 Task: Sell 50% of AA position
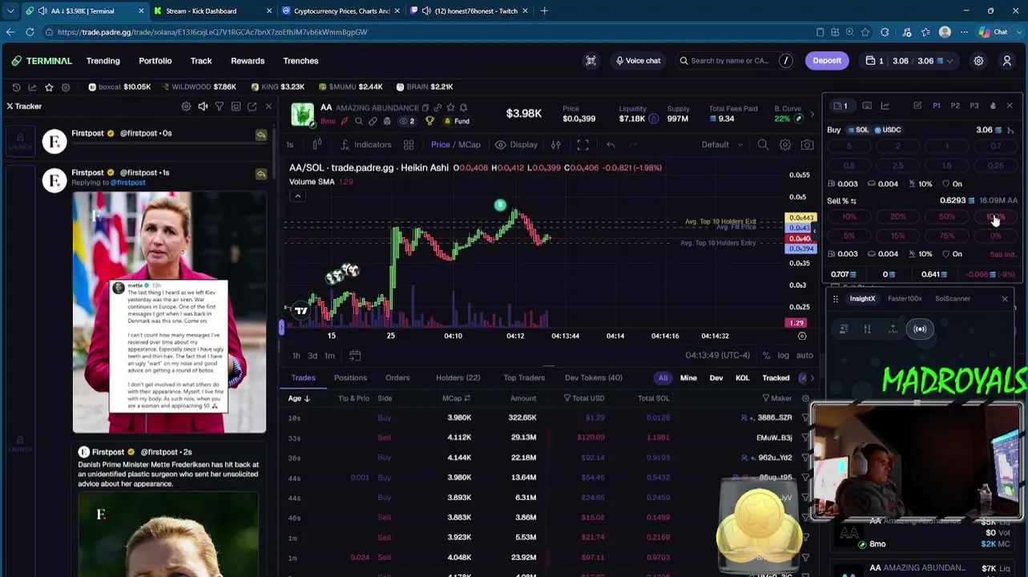pos(947,217)
